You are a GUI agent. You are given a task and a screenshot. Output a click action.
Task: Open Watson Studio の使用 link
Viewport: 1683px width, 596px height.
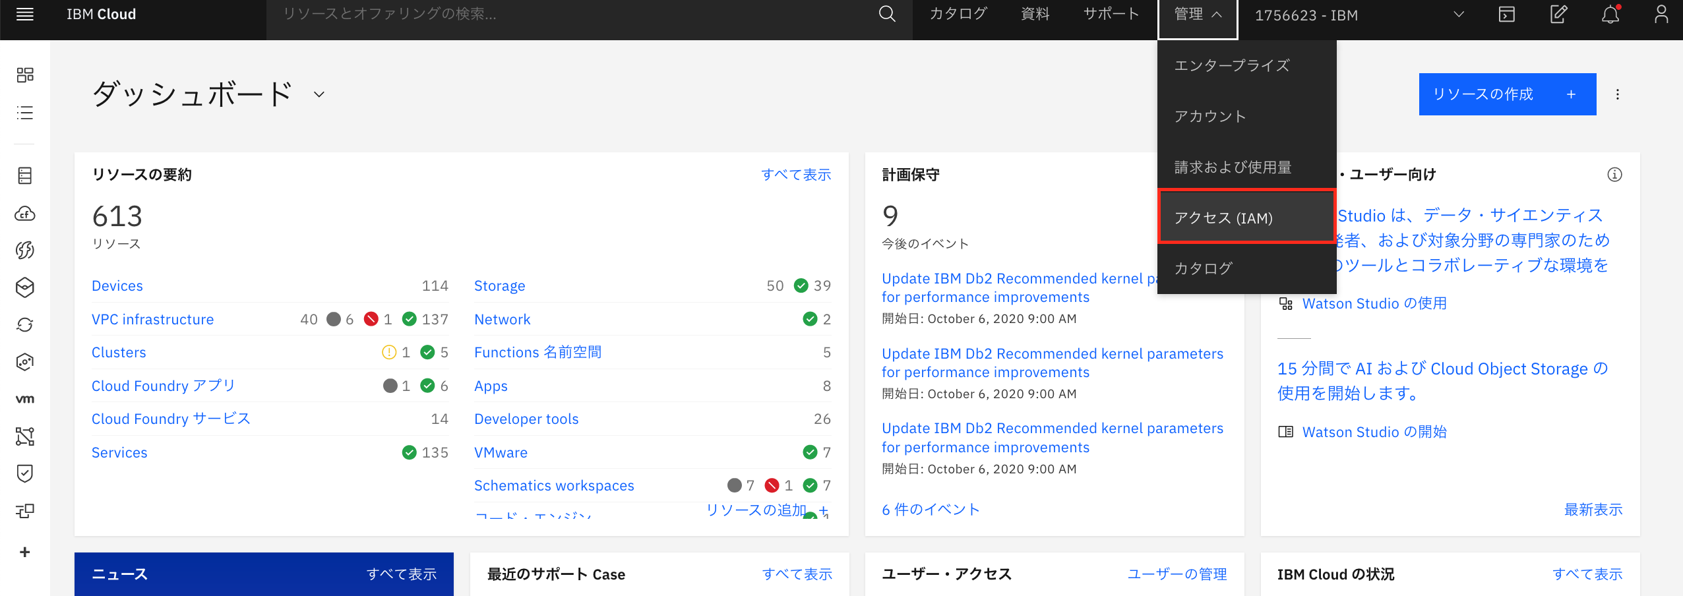pyautogui.click(x=1374, y=303)
